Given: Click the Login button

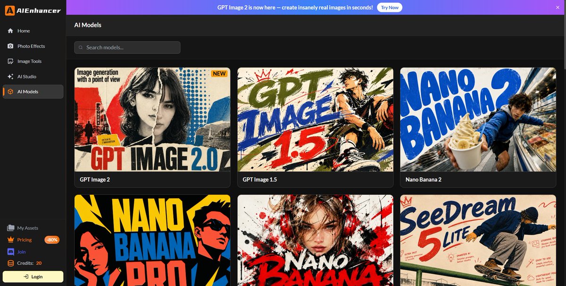Looking at the screenshot, I should point(33,277).
